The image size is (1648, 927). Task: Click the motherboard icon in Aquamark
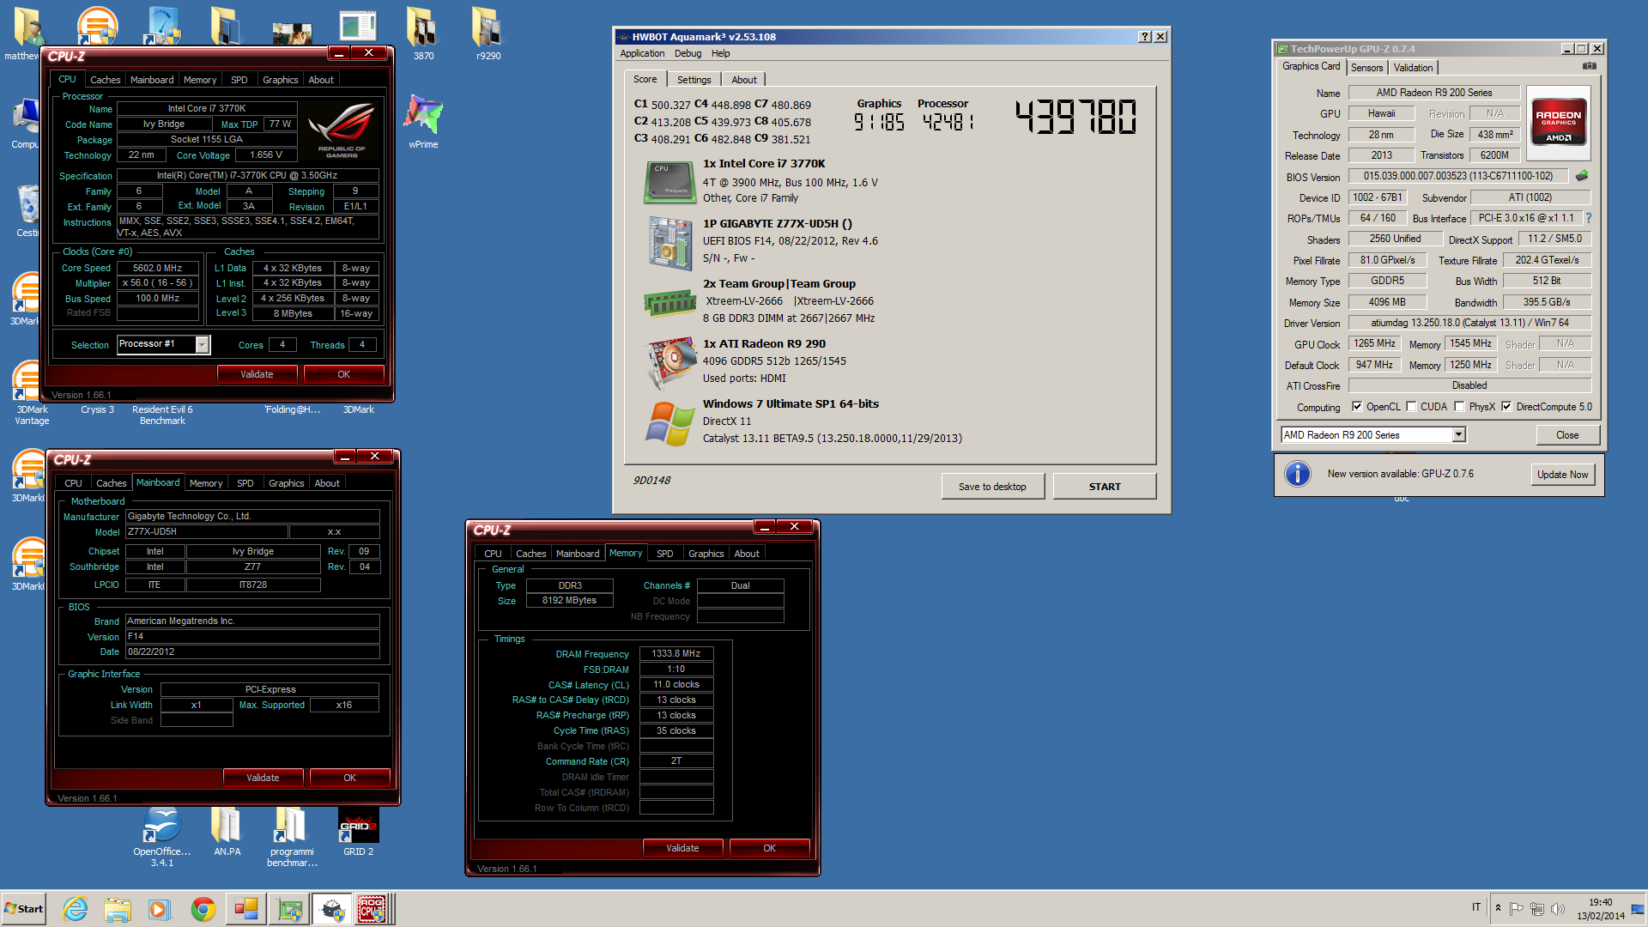pyautogui.click(x=669, y=243)
